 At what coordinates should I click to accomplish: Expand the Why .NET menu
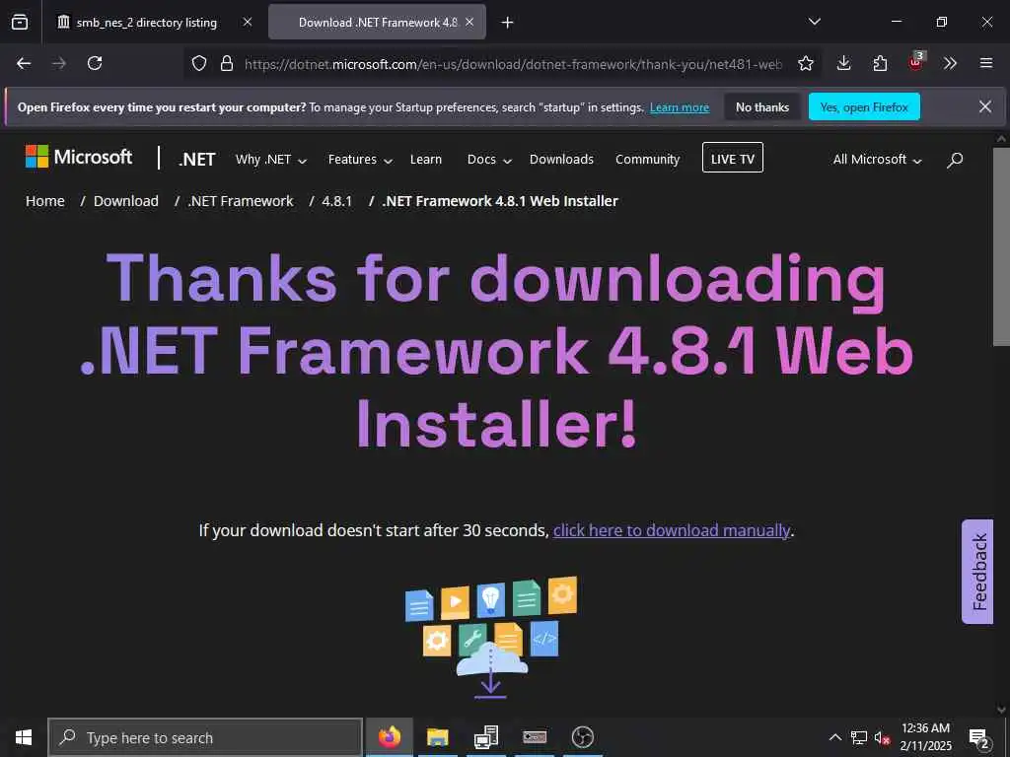point(270,159)
